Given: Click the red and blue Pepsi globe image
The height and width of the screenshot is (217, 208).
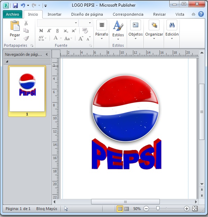Looking at the screenshot, I should pyautogui.click(x=126, y=108).
